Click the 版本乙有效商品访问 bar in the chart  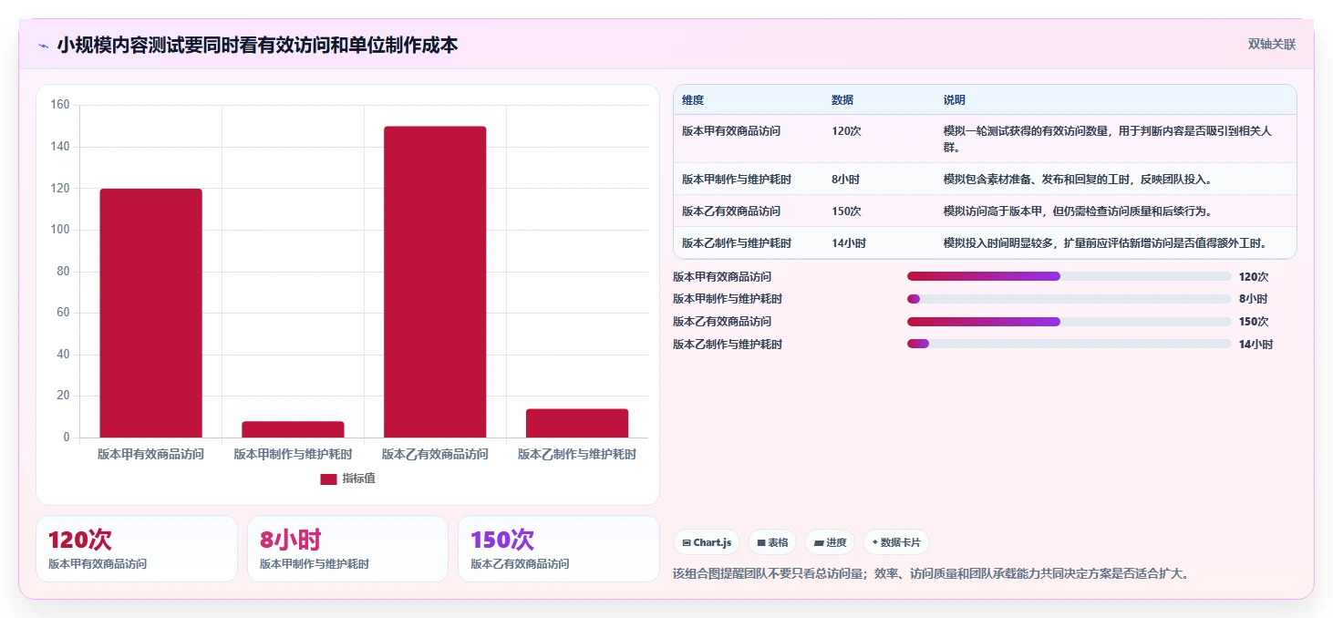point(435,282)
